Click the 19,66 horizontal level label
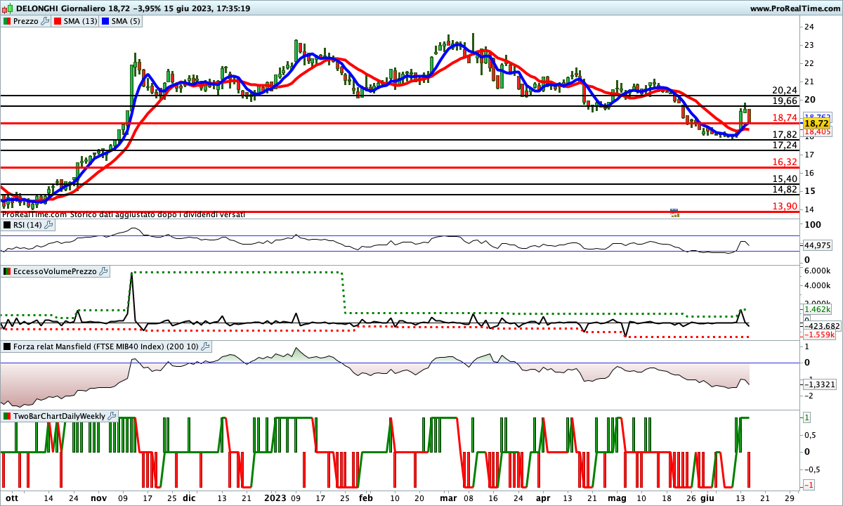The image size is (843, 506). 785,101
